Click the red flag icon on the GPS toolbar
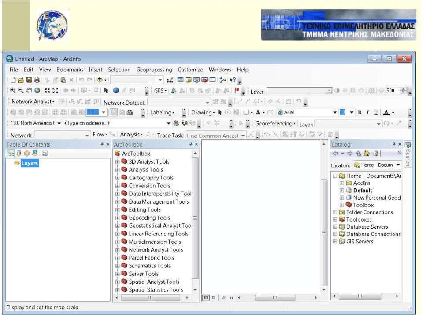423x315 pixels. [x=237, y=90]
